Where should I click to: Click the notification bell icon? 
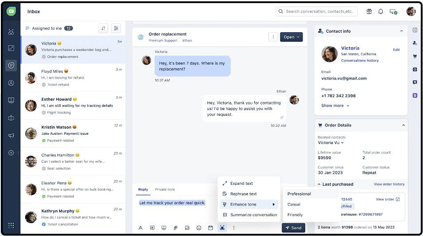point(380,11)
